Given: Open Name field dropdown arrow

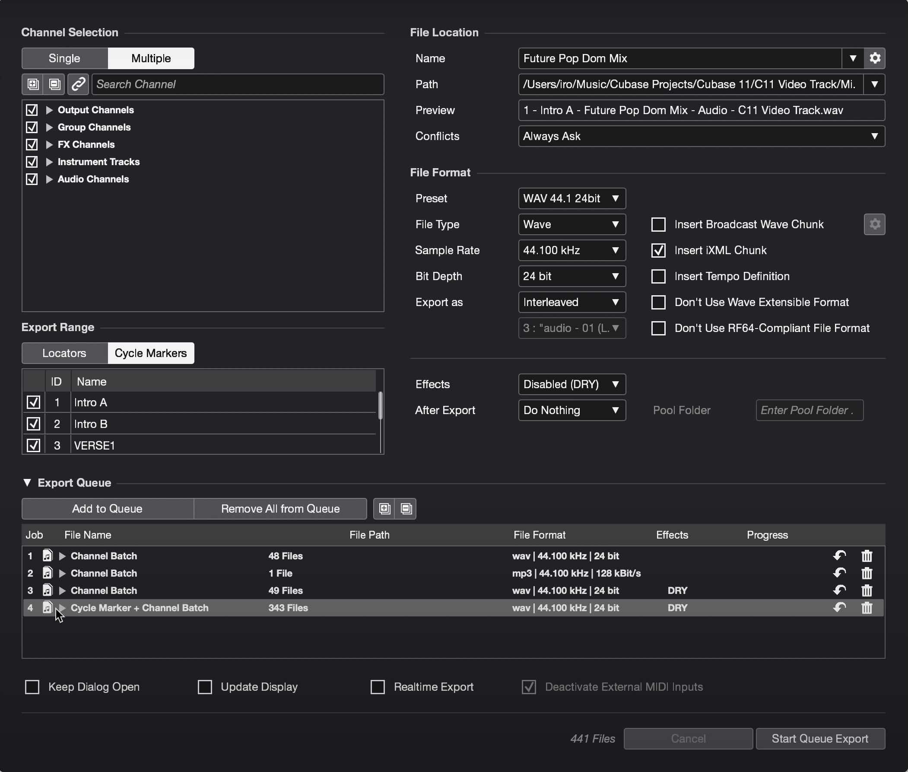Looking at the screenshot, I should [x=853, y=58].
